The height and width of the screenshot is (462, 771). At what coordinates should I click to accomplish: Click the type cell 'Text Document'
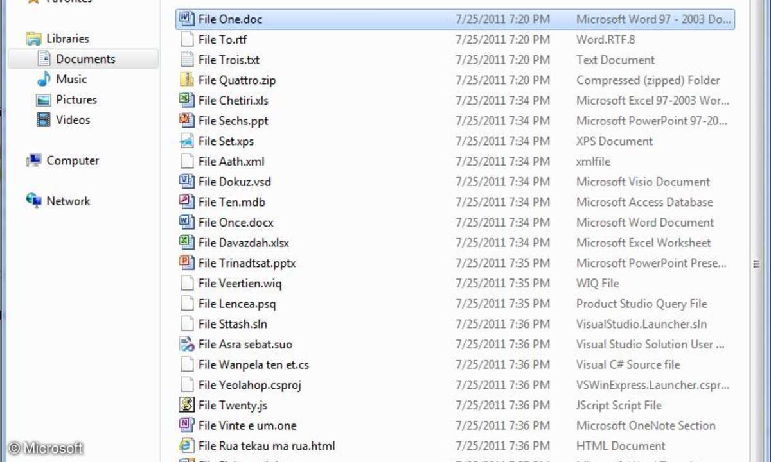[x=616, y=60]
